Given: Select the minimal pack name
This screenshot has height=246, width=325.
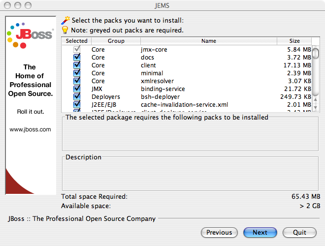Looking at the screenshot, I should pyautogui.click(x=152, y=73).
